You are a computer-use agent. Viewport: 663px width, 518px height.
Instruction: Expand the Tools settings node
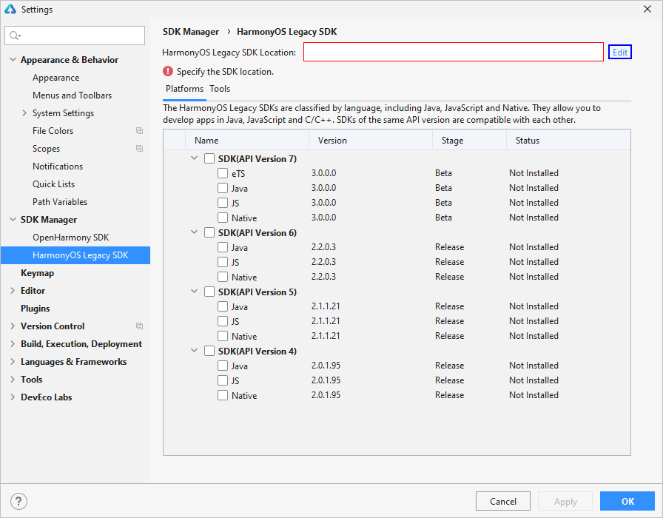pyautogui.click(x=13, y=380)
